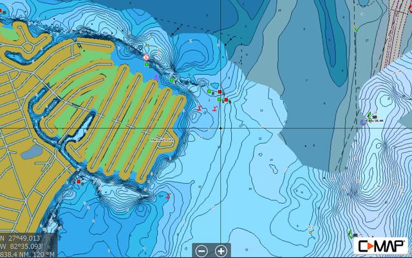Click the small yellow square buoy at top
The width and height of the screenshot is (412, 258).
(147, 46)
